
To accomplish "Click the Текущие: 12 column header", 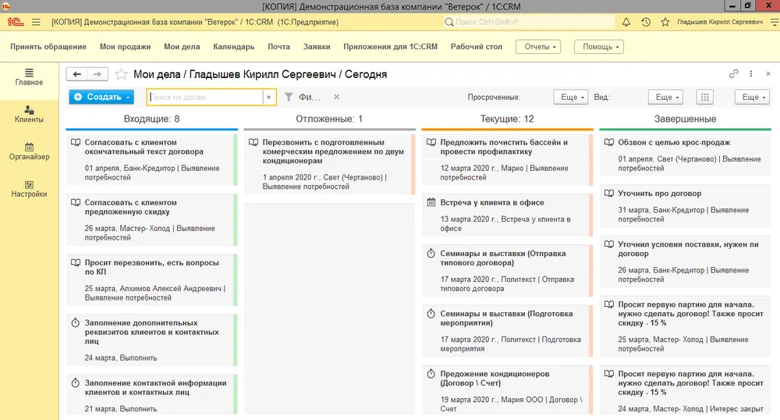I will coord(507,119).
